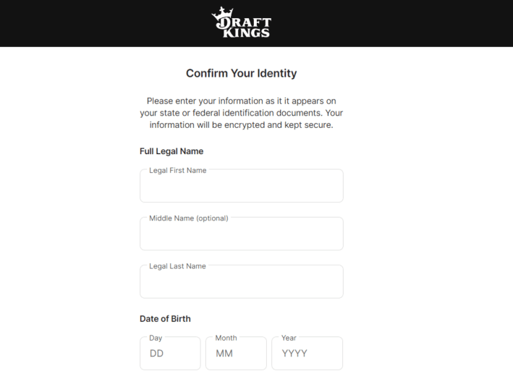
Task: Focus the Legal First Name input field
Action: (x=242, y=186)
